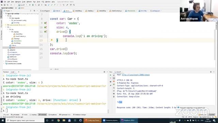
Task: Click the Back navigation arrow
Action: 11,5
